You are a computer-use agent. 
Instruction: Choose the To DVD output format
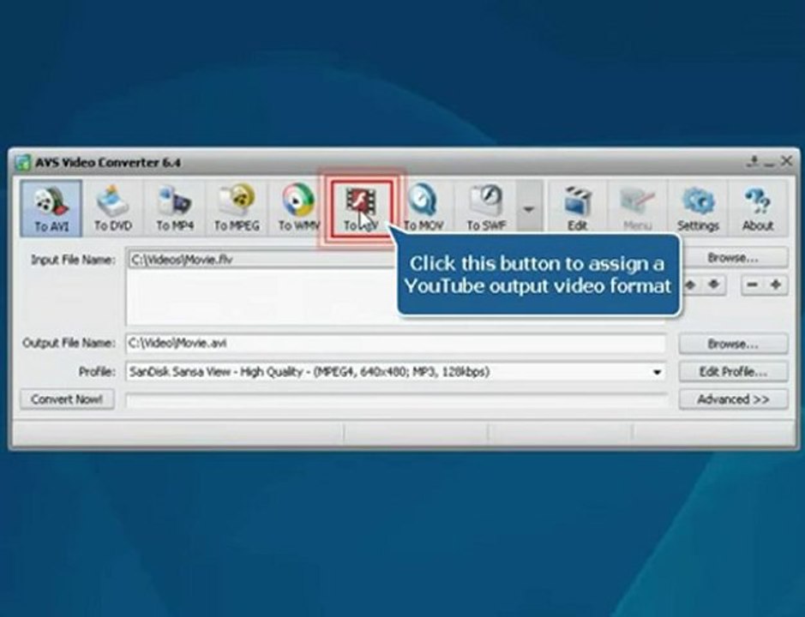113,208
